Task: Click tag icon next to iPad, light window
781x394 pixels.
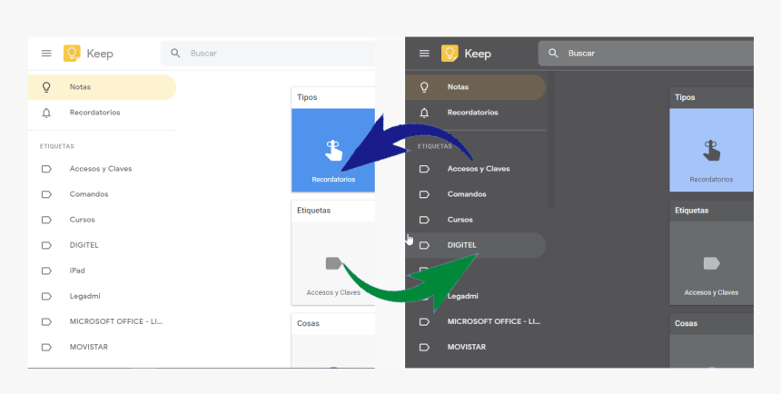Action: point(46,271)
